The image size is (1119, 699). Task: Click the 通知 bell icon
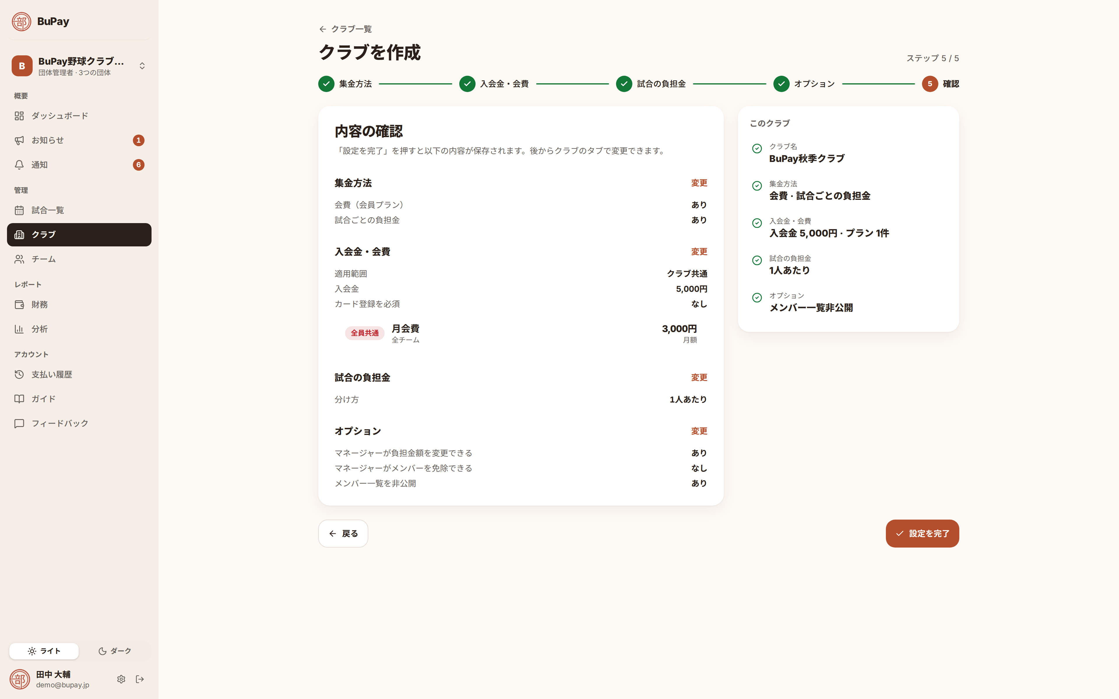(x=19, y=165)
